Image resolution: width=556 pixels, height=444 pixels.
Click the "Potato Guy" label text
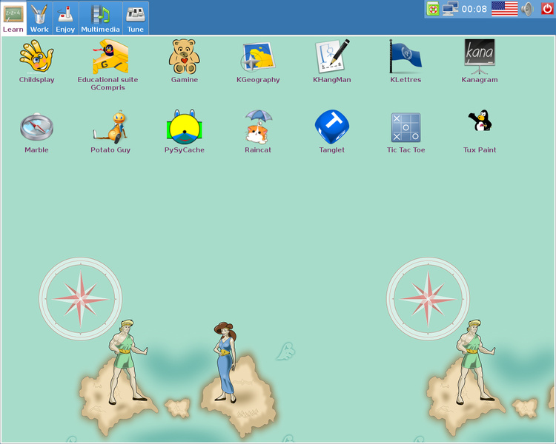(x=110, y=150)
